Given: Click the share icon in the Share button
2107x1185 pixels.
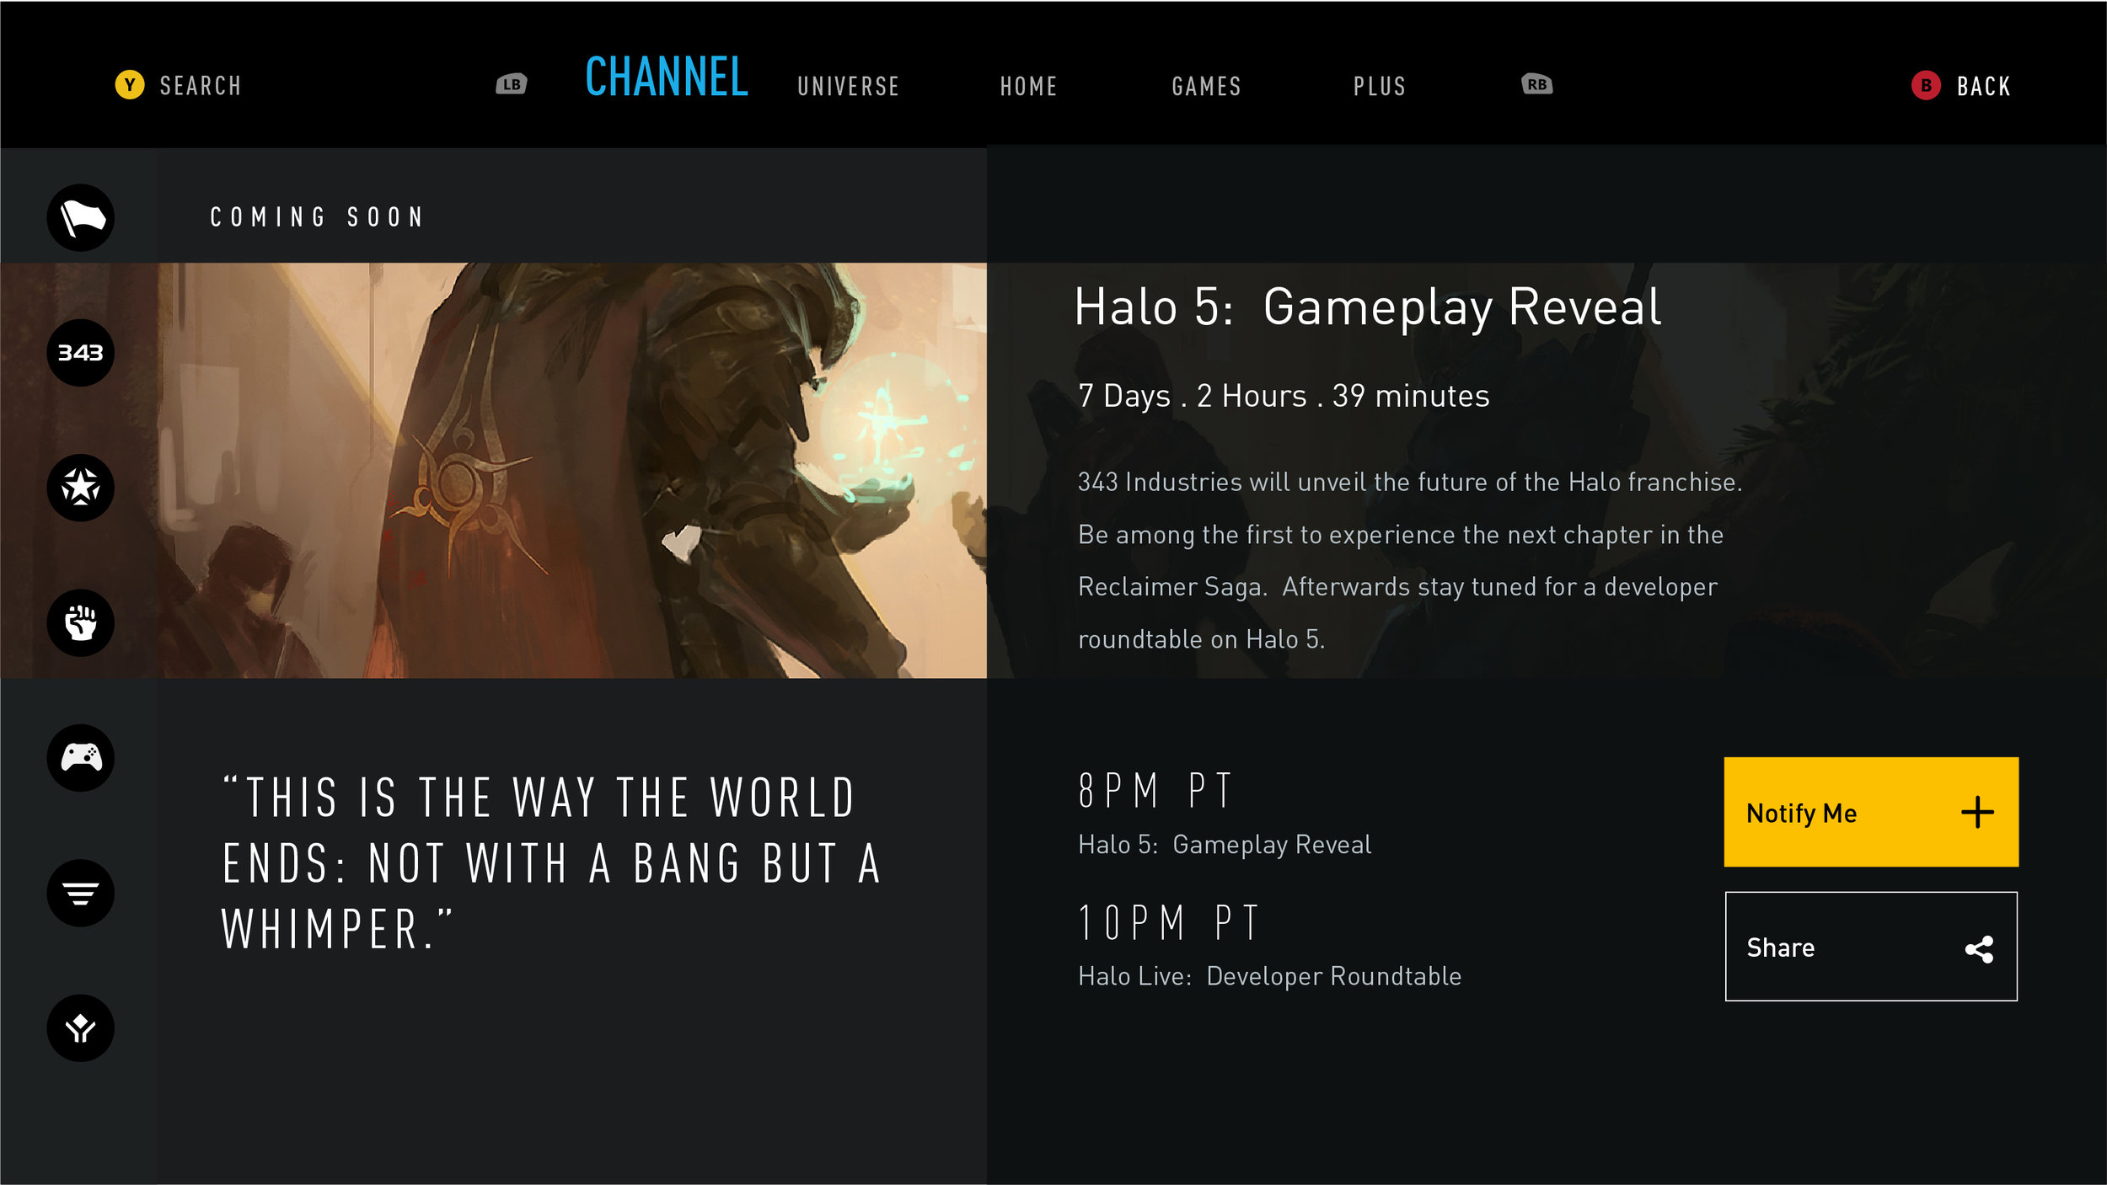Looking at the screenshot, I should coord(1979,949).
